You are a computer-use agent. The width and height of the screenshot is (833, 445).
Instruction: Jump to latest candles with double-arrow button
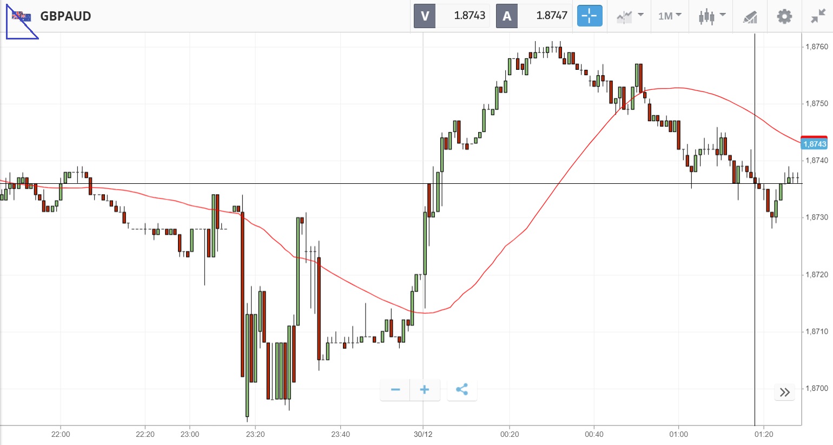pyautogui.click(x=785, y=392)
